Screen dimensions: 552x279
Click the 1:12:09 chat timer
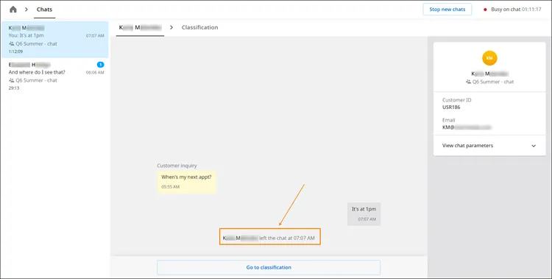point(15,52)
